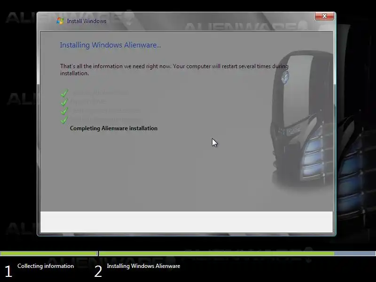Viewport: 376px width, 282px height.
Task: Click green checkmark directly above "Completing Alienware installation"
Action: (x=64, y=120)
